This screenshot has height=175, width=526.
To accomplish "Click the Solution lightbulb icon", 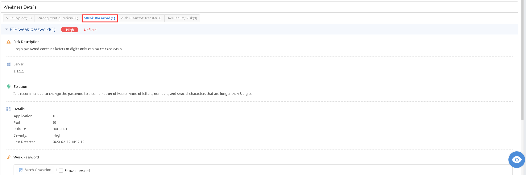I will click(x=9, y=87).
